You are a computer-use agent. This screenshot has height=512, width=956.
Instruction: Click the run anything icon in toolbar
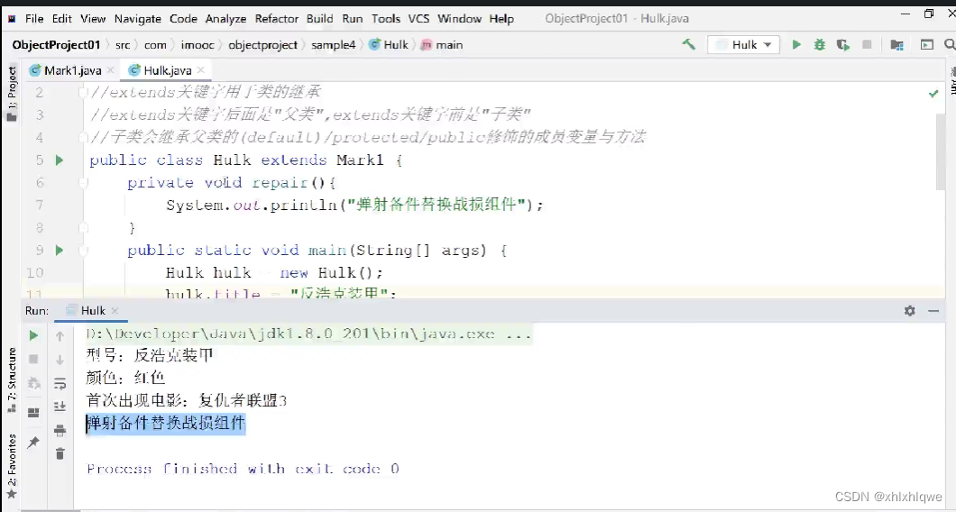point(927,44)
